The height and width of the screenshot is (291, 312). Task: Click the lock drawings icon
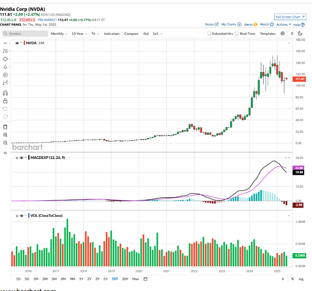[5, 101]
